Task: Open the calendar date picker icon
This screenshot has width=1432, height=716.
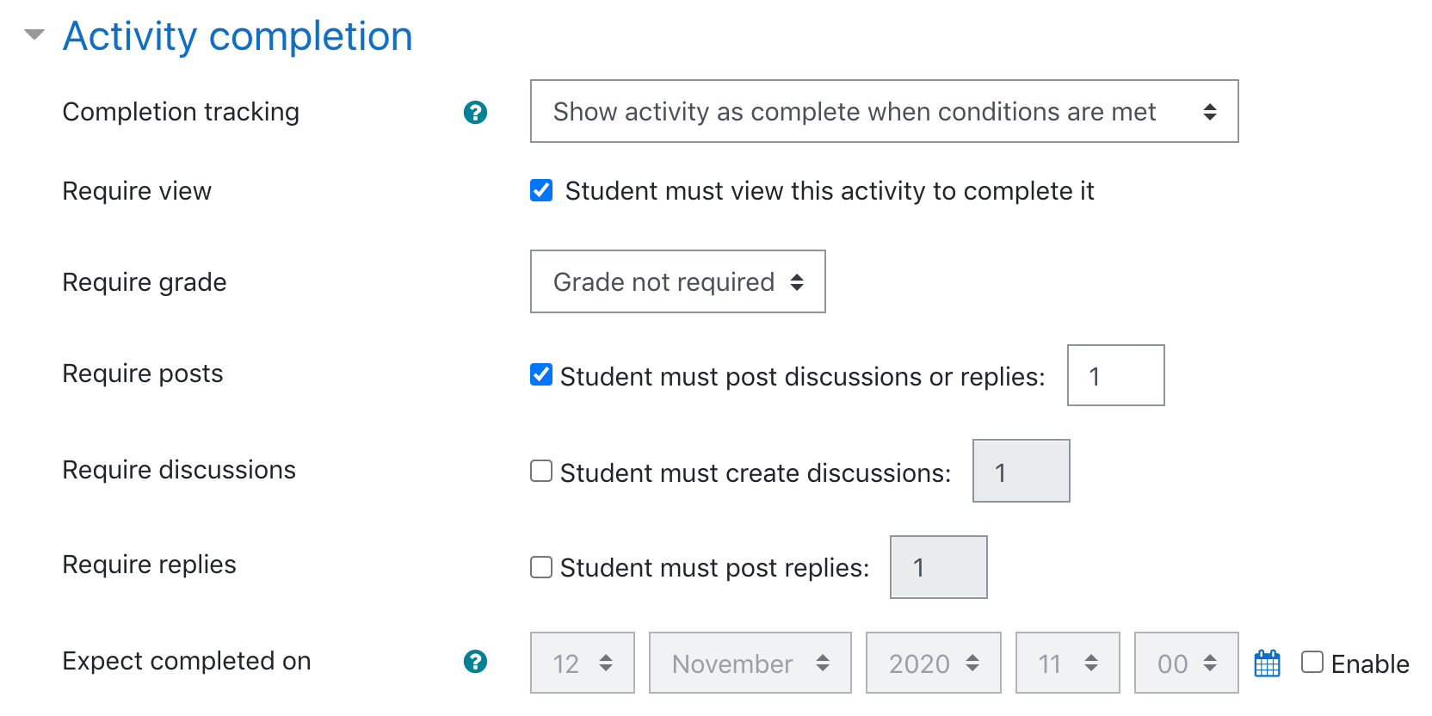Action: pyautogui.click(x=1268, y=663)
